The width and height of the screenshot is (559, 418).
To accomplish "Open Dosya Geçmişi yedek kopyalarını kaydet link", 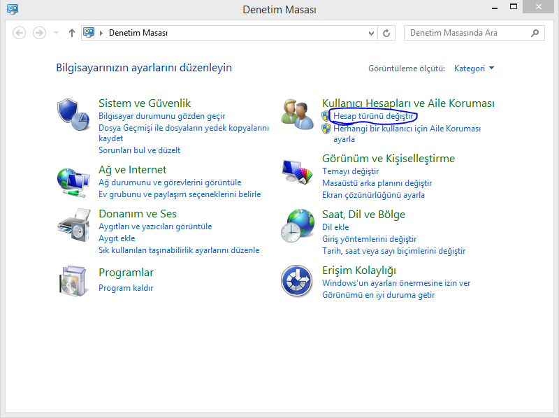I will coord(184,133).
